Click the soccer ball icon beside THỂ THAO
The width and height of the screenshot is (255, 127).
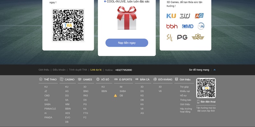coord(41,79)
